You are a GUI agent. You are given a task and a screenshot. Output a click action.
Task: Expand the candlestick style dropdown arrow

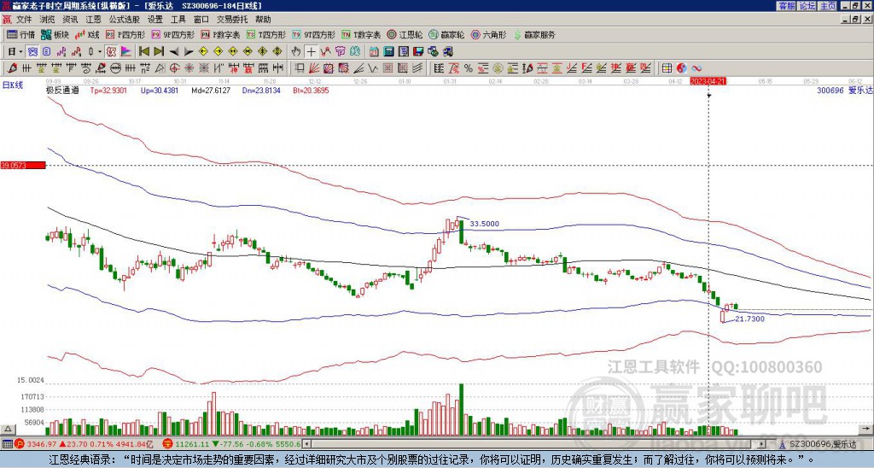tap(100, 52)
